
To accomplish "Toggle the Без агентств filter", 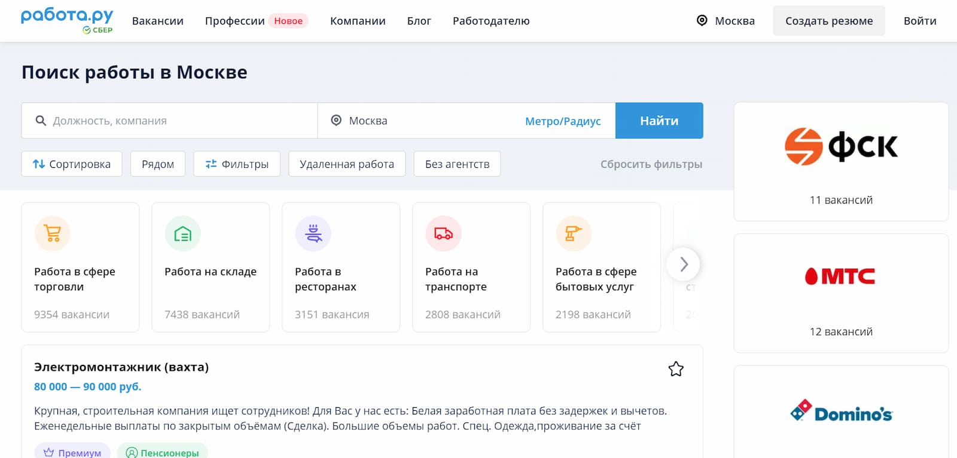I will coord(457,164).
